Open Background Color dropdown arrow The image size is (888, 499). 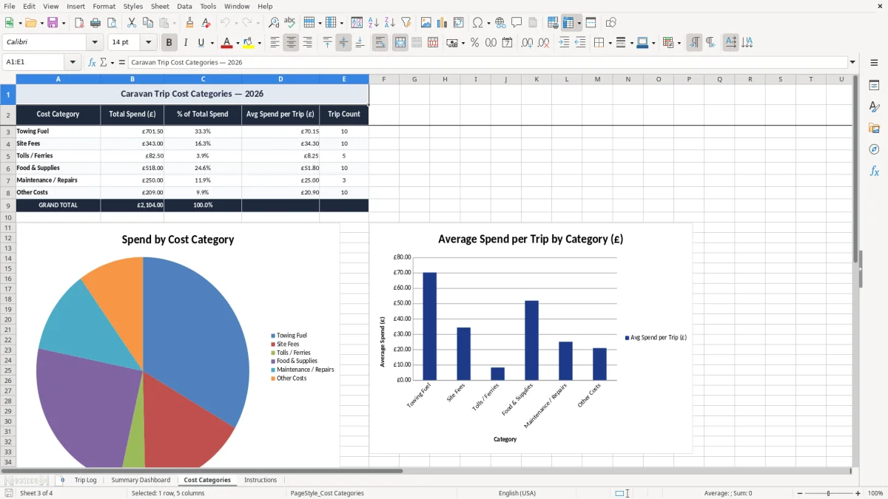pyautogui.click(x=259, y=43)
